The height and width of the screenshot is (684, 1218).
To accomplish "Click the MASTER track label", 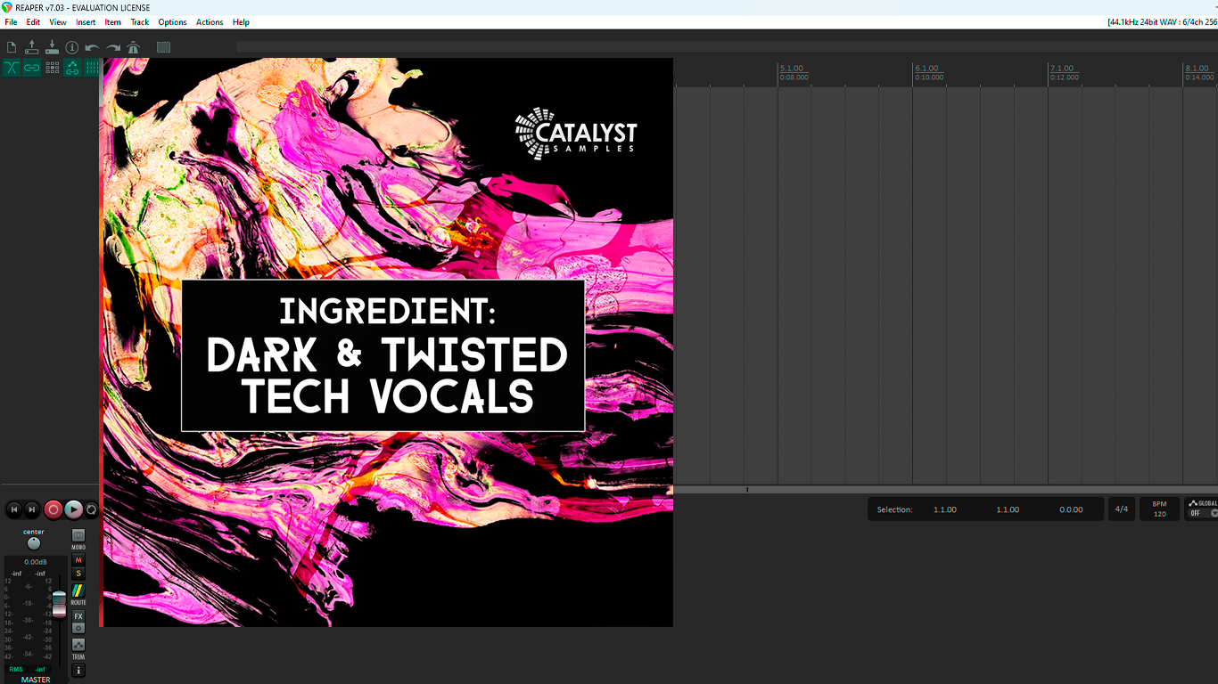I will point(36,680).
